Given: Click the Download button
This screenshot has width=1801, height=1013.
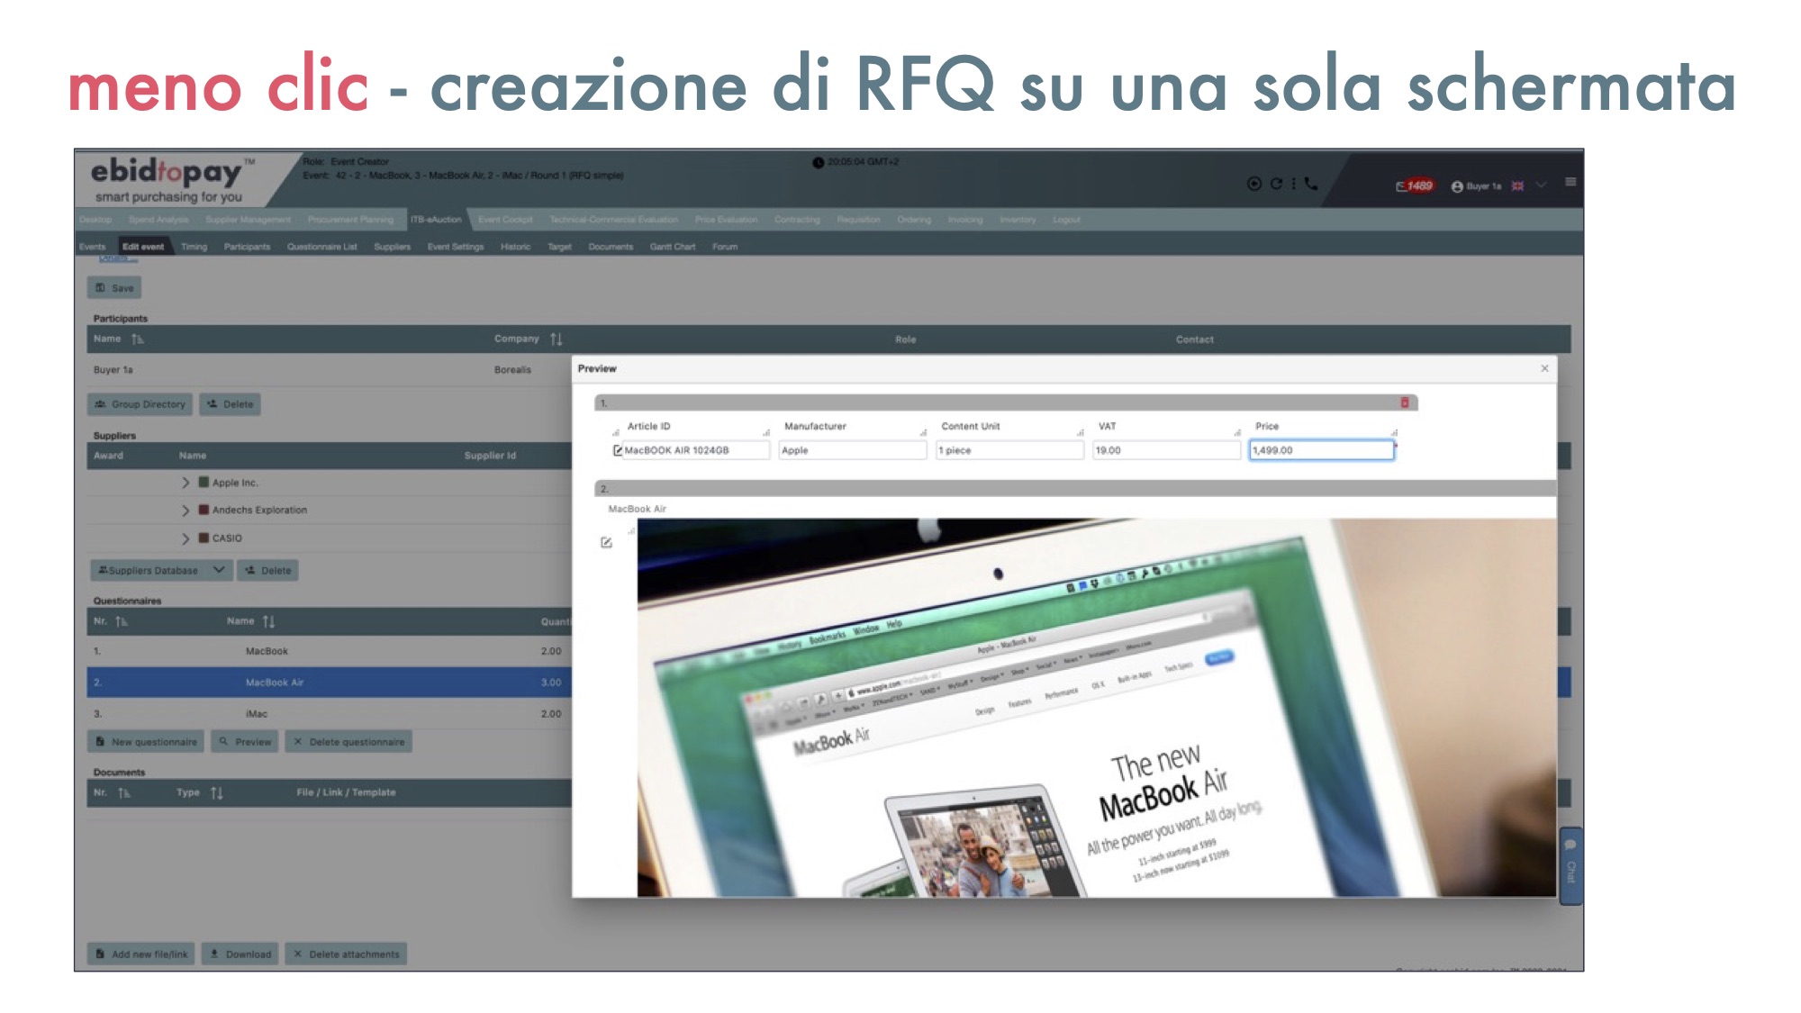Looking at the screenshot, I should [x=240, y=954].
